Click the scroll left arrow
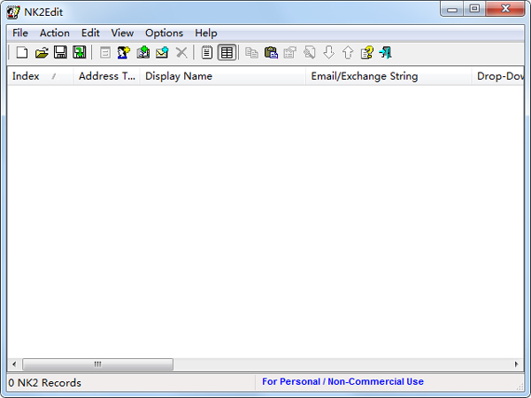This screenshot has height=398, width=531. pos(14,364)
